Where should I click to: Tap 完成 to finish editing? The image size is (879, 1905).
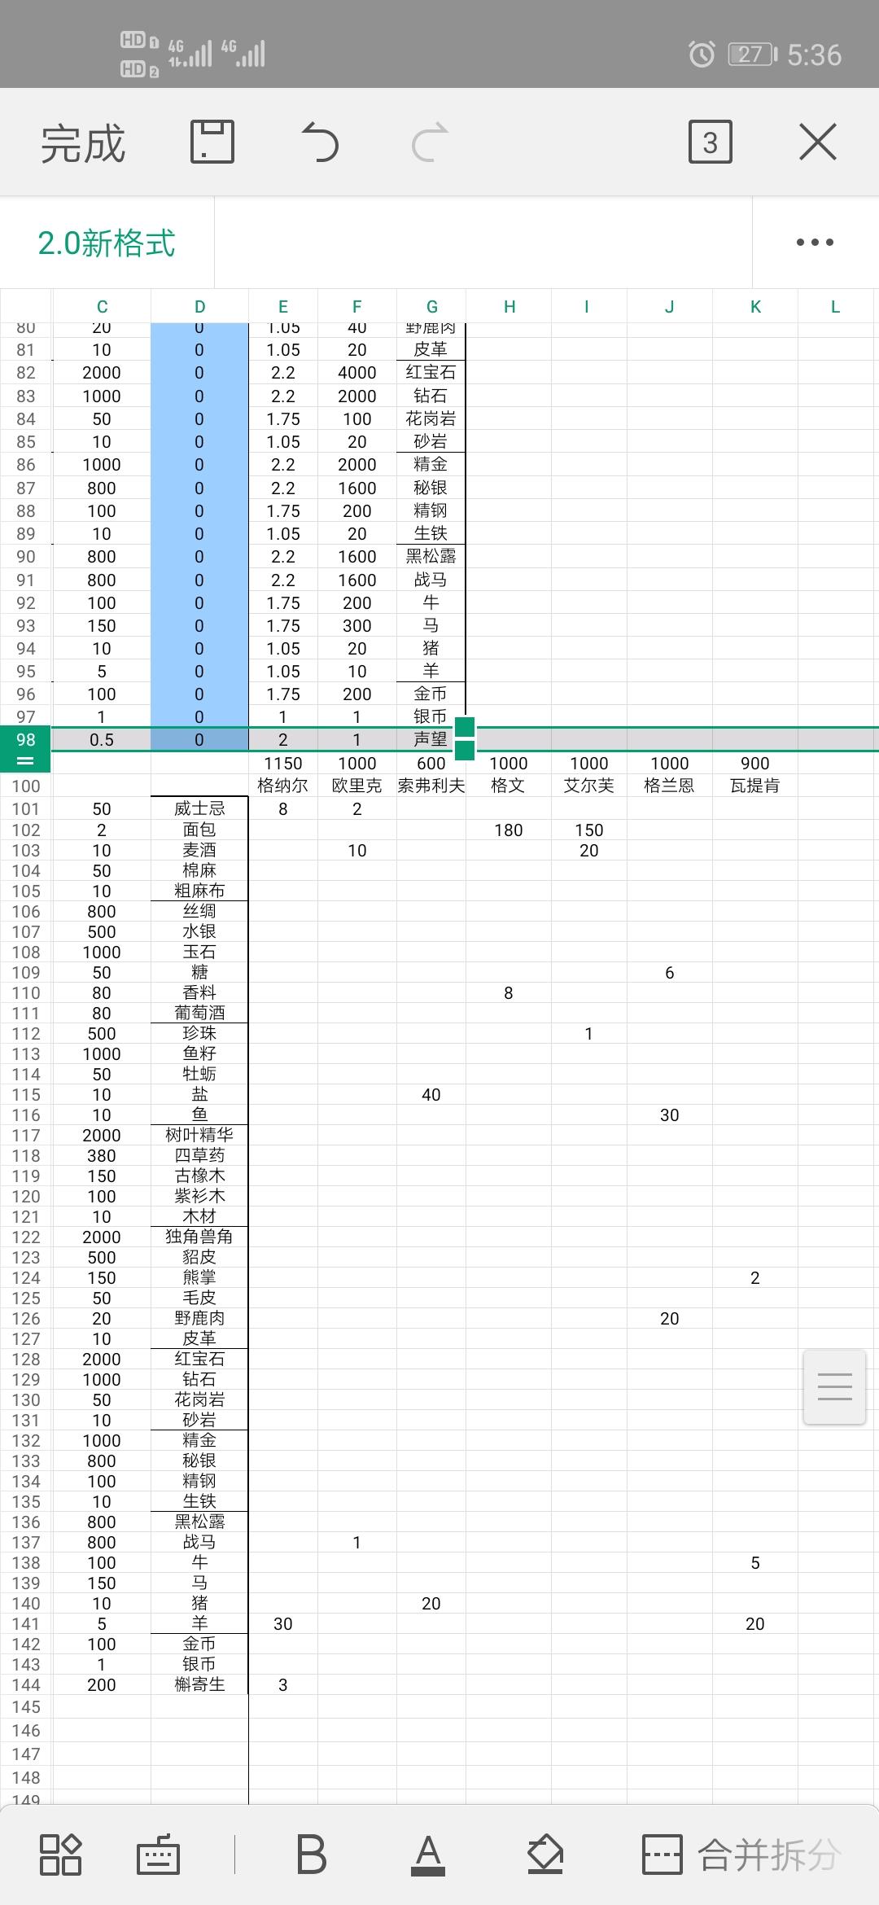(x=83, y=143)
